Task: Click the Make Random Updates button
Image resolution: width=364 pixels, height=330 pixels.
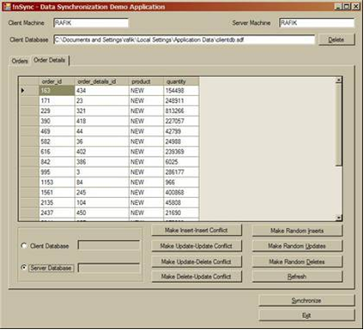Action: coord(297,246)
